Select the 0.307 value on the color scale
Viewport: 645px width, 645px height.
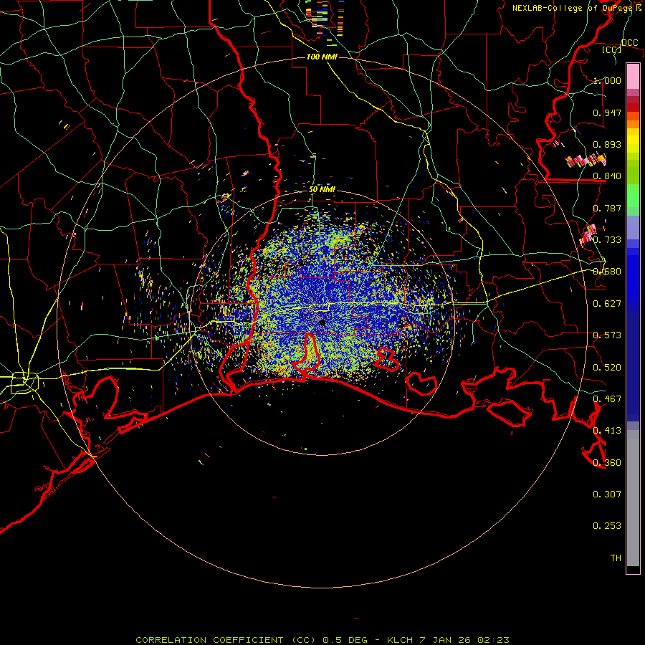point(607,494)
